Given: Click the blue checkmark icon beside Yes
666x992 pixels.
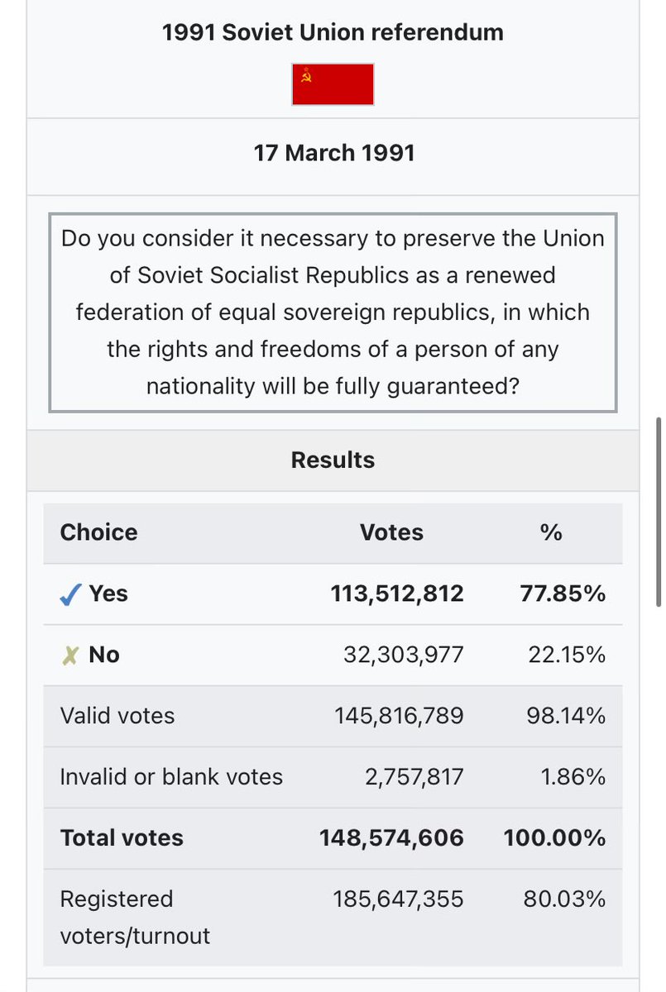Looking at the screenshot, I should tap(71, 594).
